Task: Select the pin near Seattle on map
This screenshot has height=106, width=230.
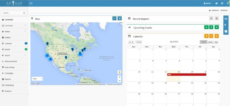Action: pyautogui.click(x=47, y=44)
